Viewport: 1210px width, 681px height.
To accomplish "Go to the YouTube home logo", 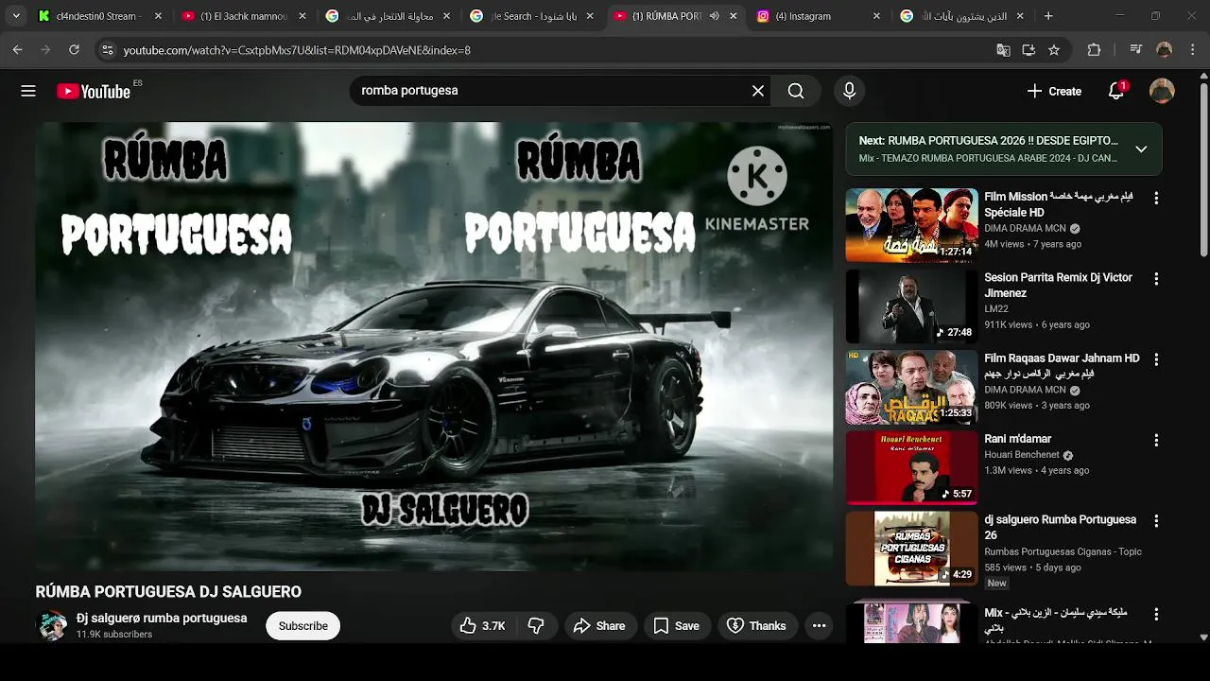I will point(94,91).
